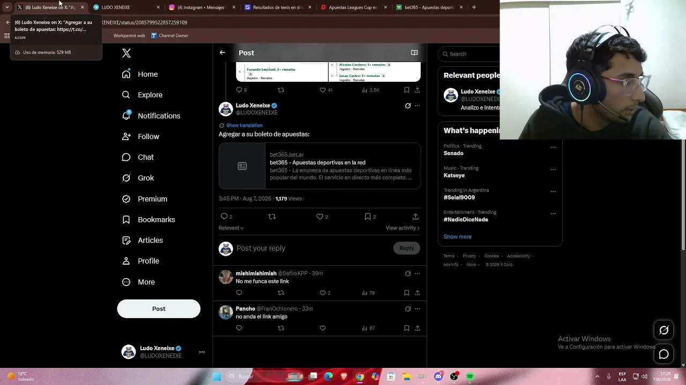
Task: Open Discord from the taskbar
Action: pos(438,376)
